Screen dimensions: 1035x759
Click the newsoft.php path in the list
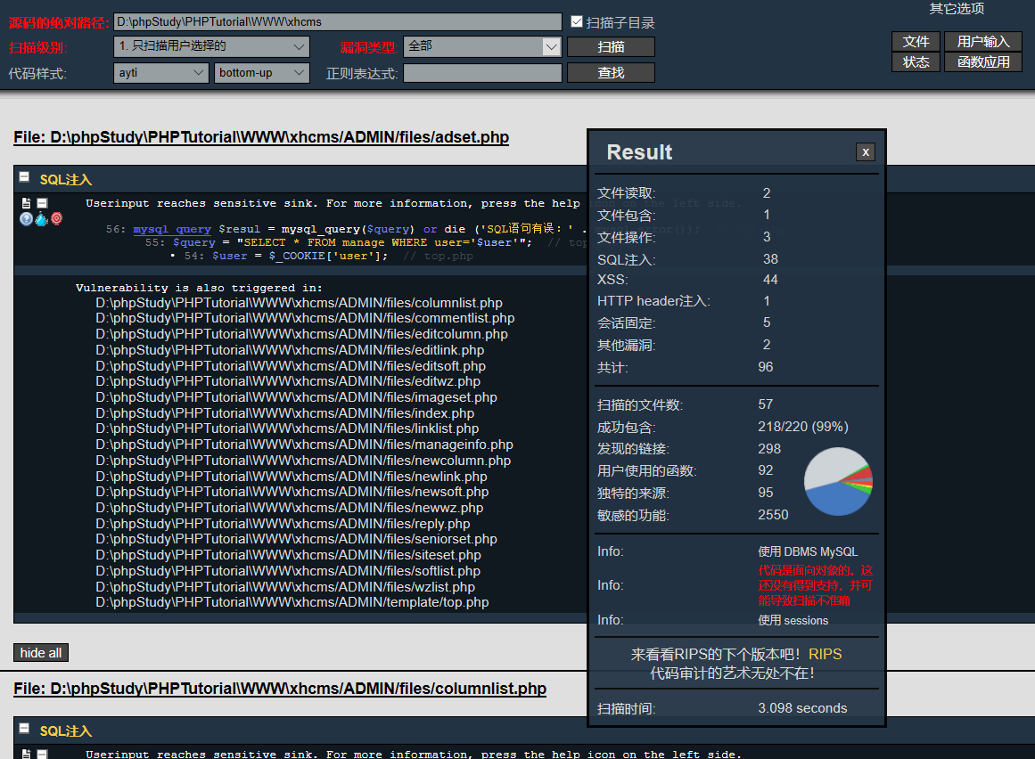[292, 492]
